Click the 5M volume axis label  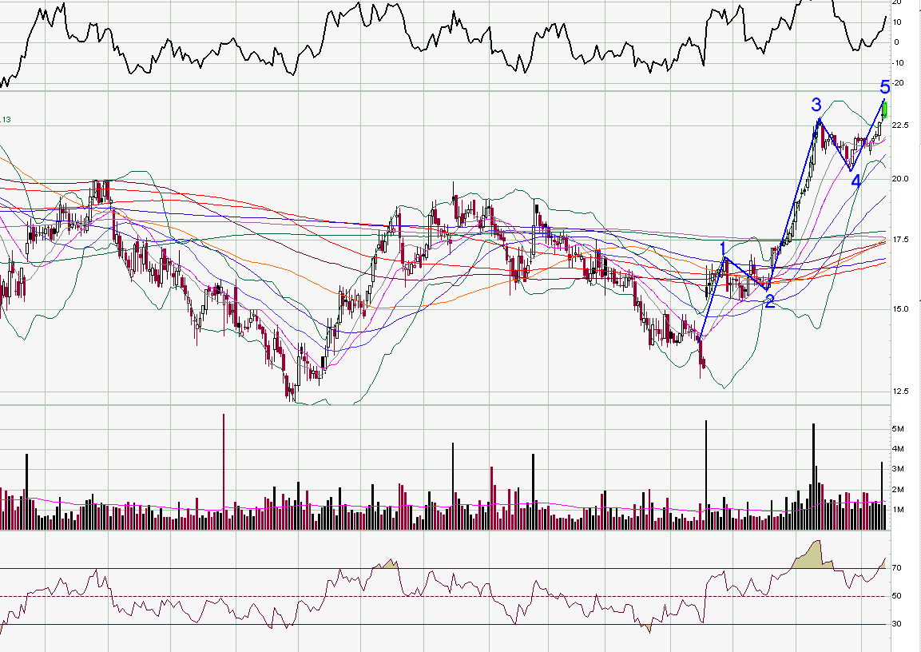click(898, 429)
